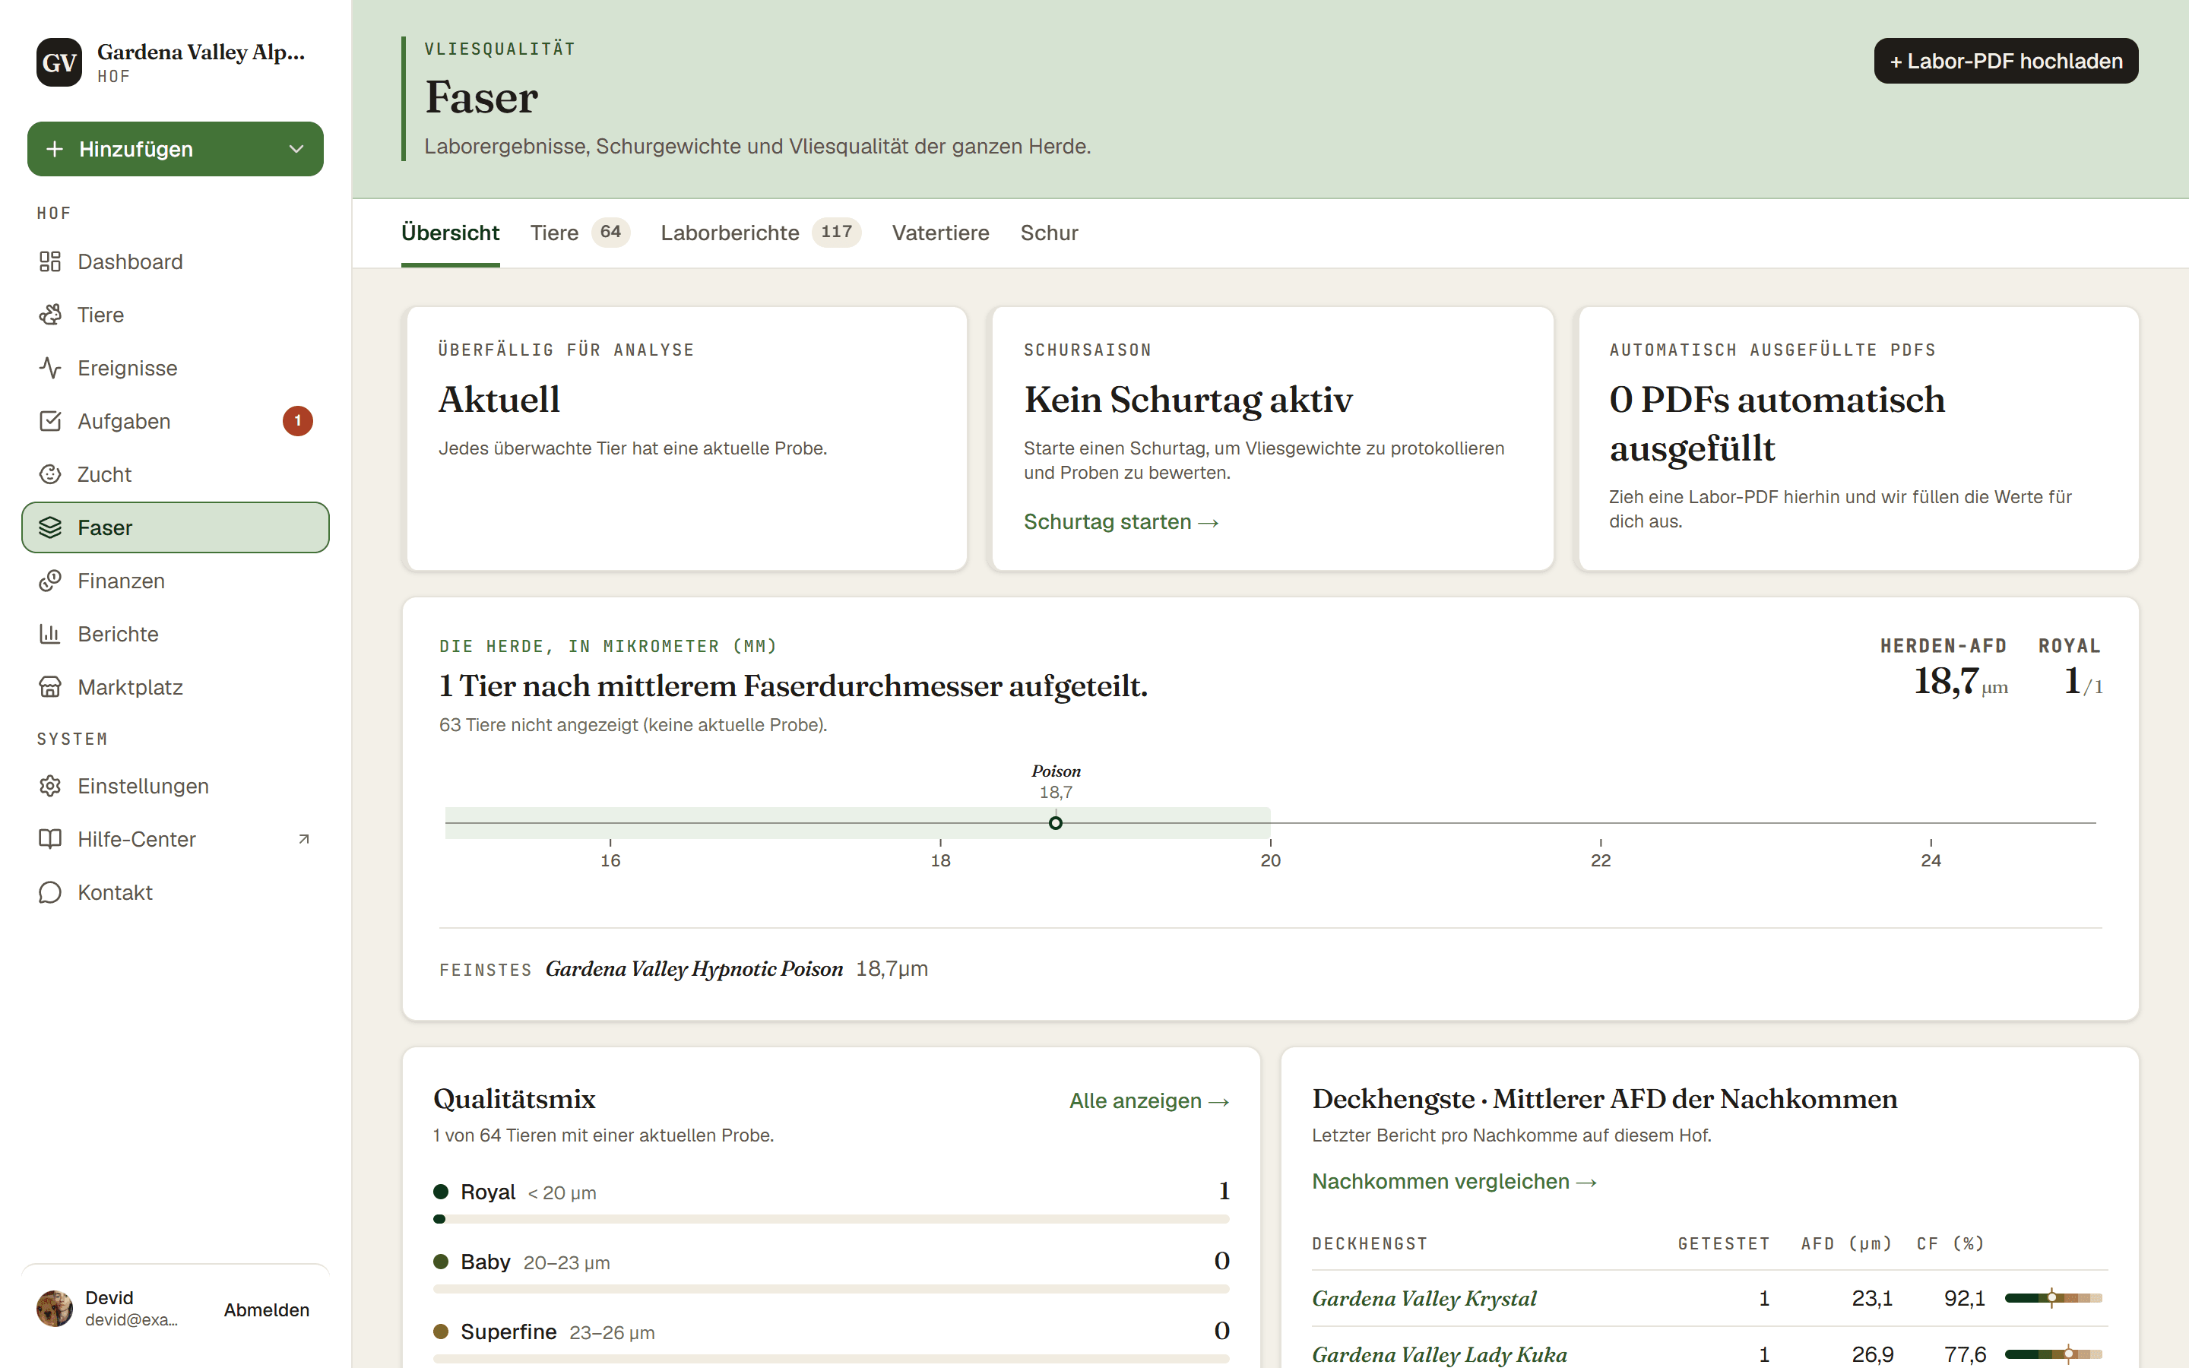This screenshot has width=2189, height=1368.
Task: Open the Laborberichte tab
Action: [x=760, y=233]
